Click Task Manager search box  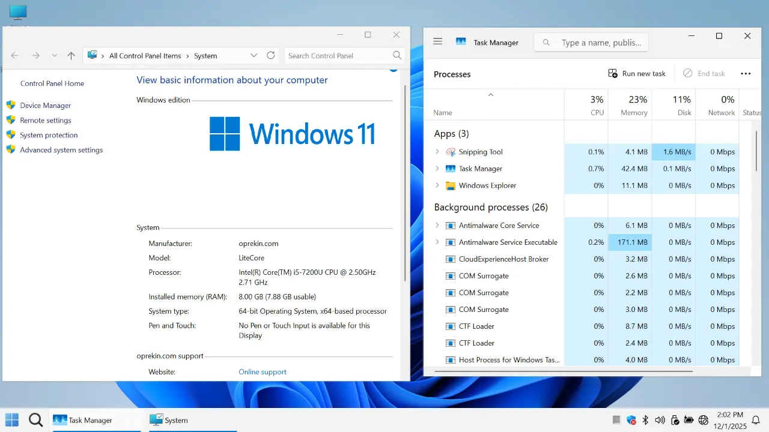click(x=591, y=43)
